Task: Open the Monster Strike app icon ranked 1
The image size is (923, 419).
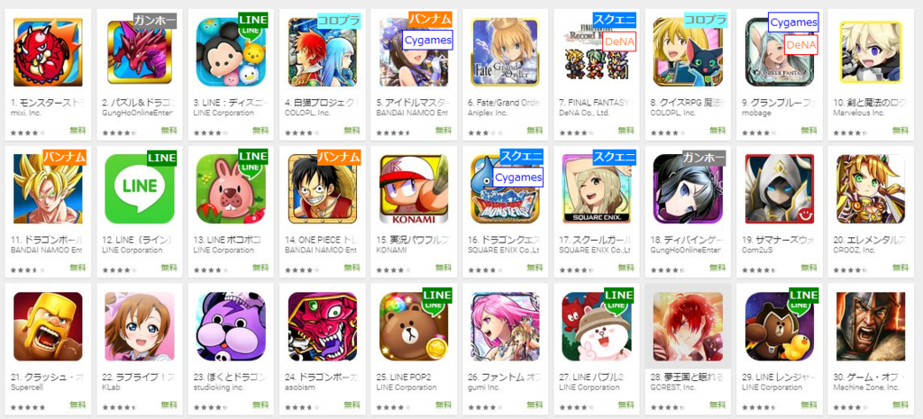Action: (48, 51)
